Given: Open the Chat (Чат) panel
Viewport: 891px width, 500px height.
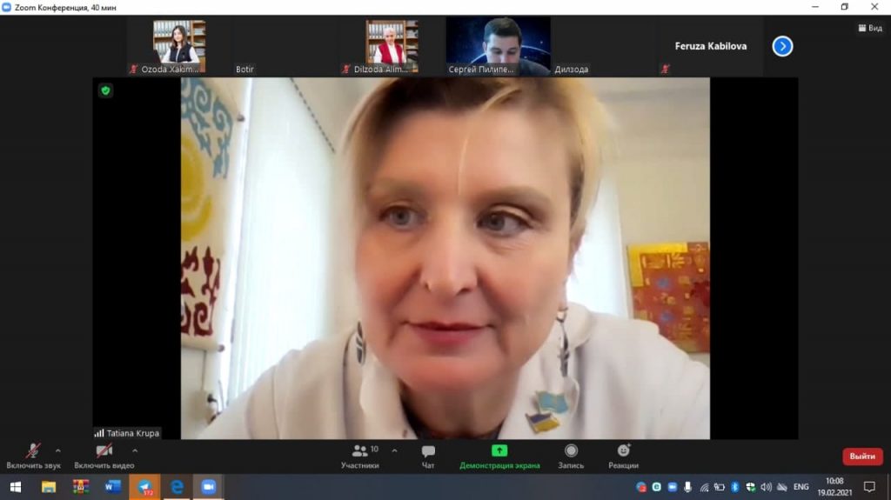Looking at the screenshot, I should tap(428, 456).
